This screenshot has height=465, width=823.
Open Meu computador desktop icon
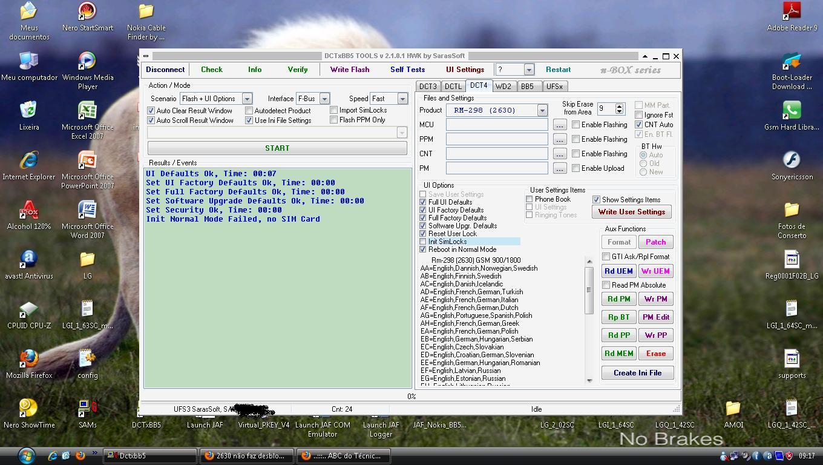29,66
